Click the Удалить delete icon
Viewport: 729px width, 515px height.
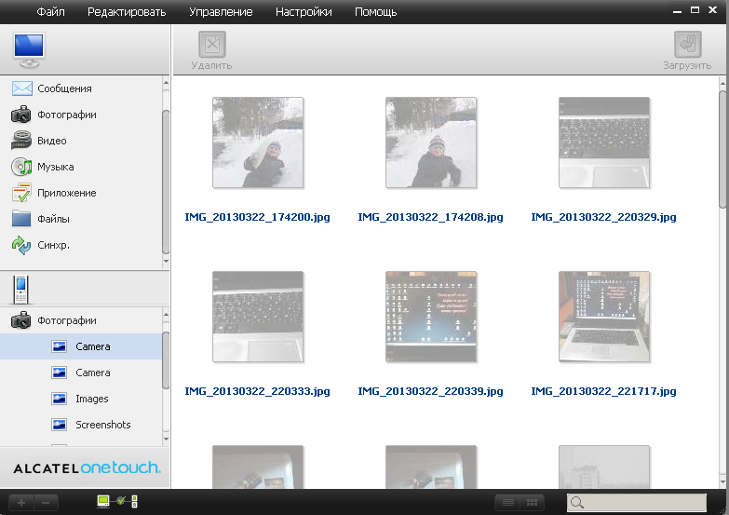tap(212, 45)
